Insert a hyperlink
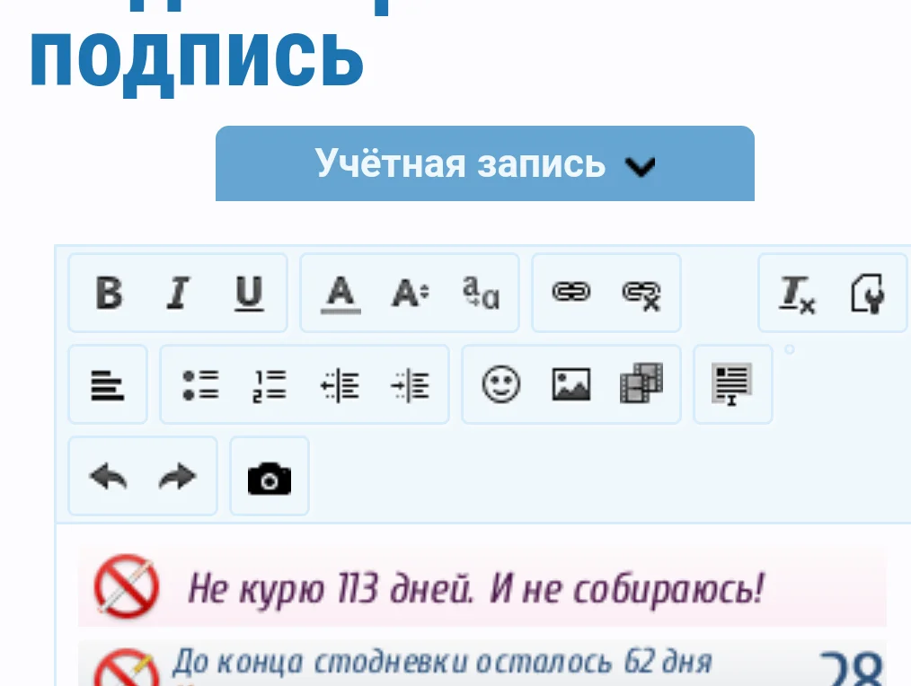This screenshot has height=686, width=911. click(571, 292)
